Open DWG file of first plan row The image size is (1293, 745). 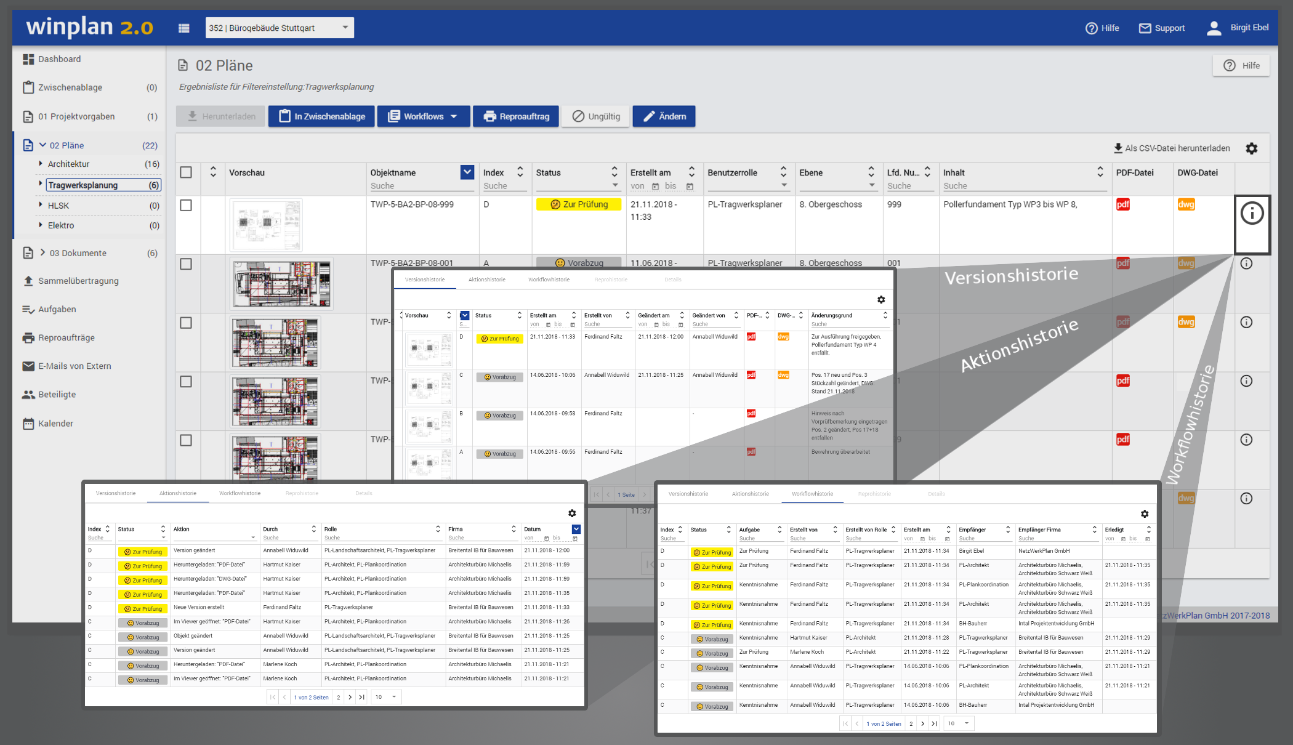tap(1186, 204)
